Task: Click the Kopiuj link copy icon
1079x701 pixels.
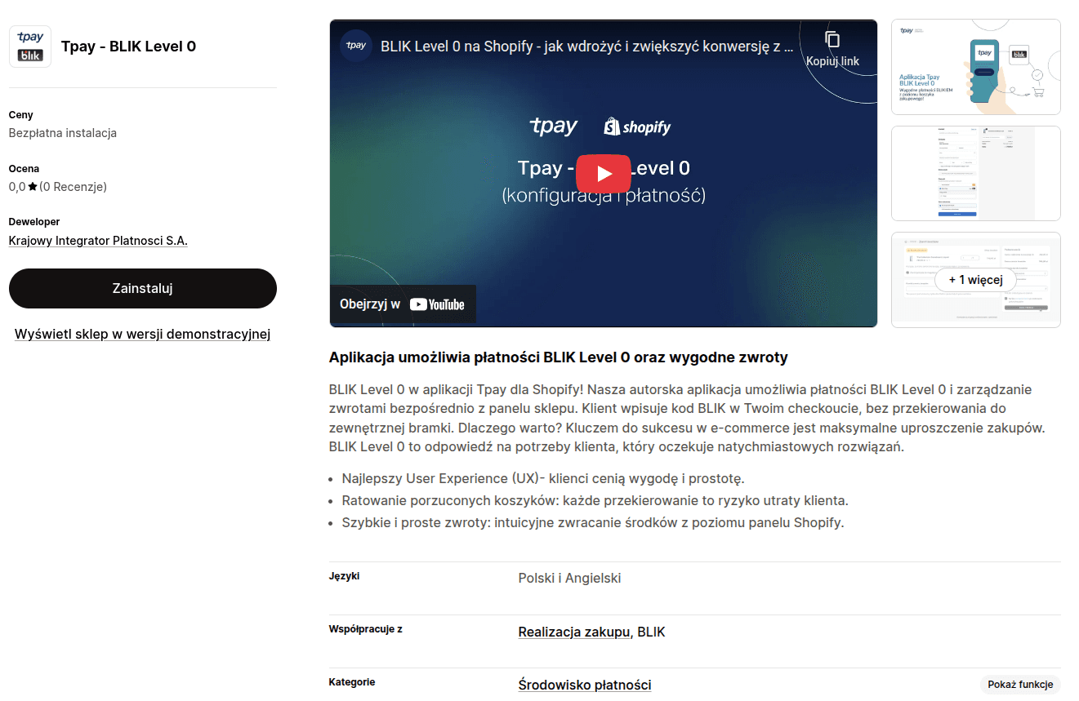Action: pyautogui.click(x=832, y=40)
